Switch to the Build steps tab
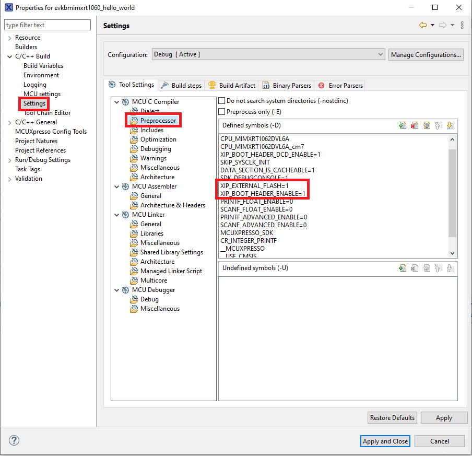This screenshot has width=472, height=456. coord(181,86)
